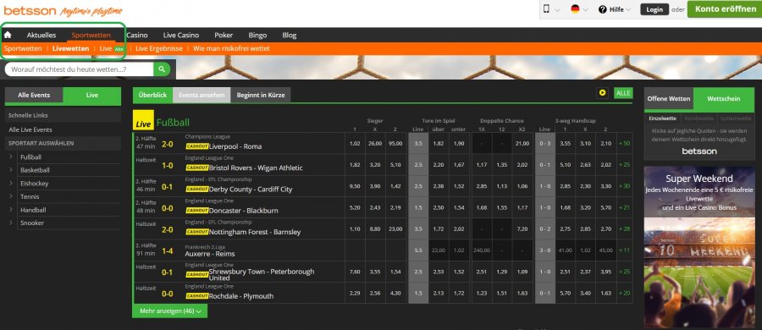Open the betsson logo homepage link

(29, 10)
